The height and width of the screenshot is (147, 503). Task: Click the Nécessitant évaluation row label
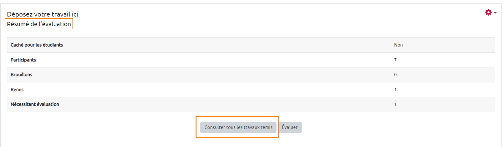35,104
